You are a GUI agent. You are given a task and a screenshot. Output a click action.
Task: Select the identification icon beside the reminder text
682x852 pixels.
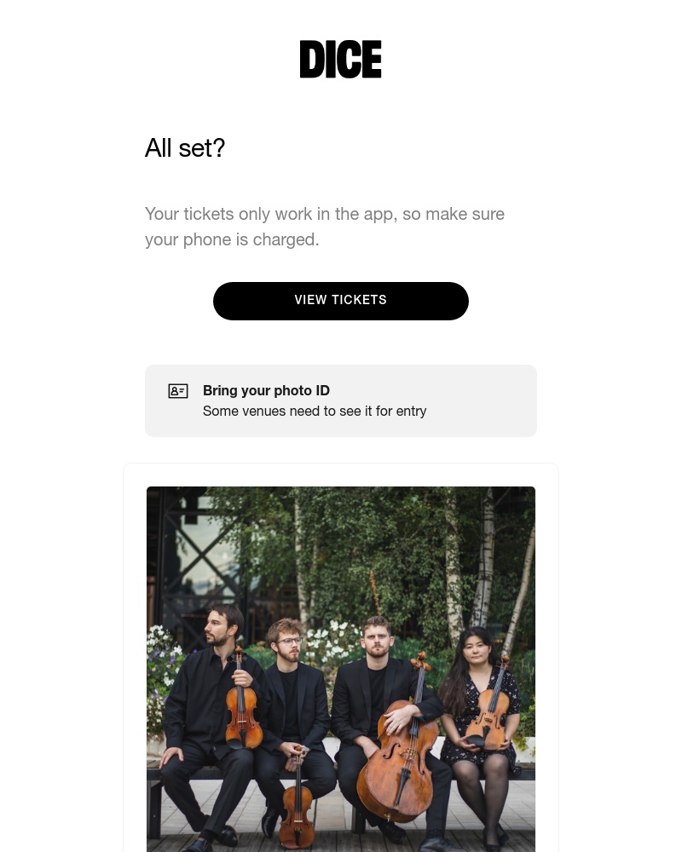coord(178,391)
